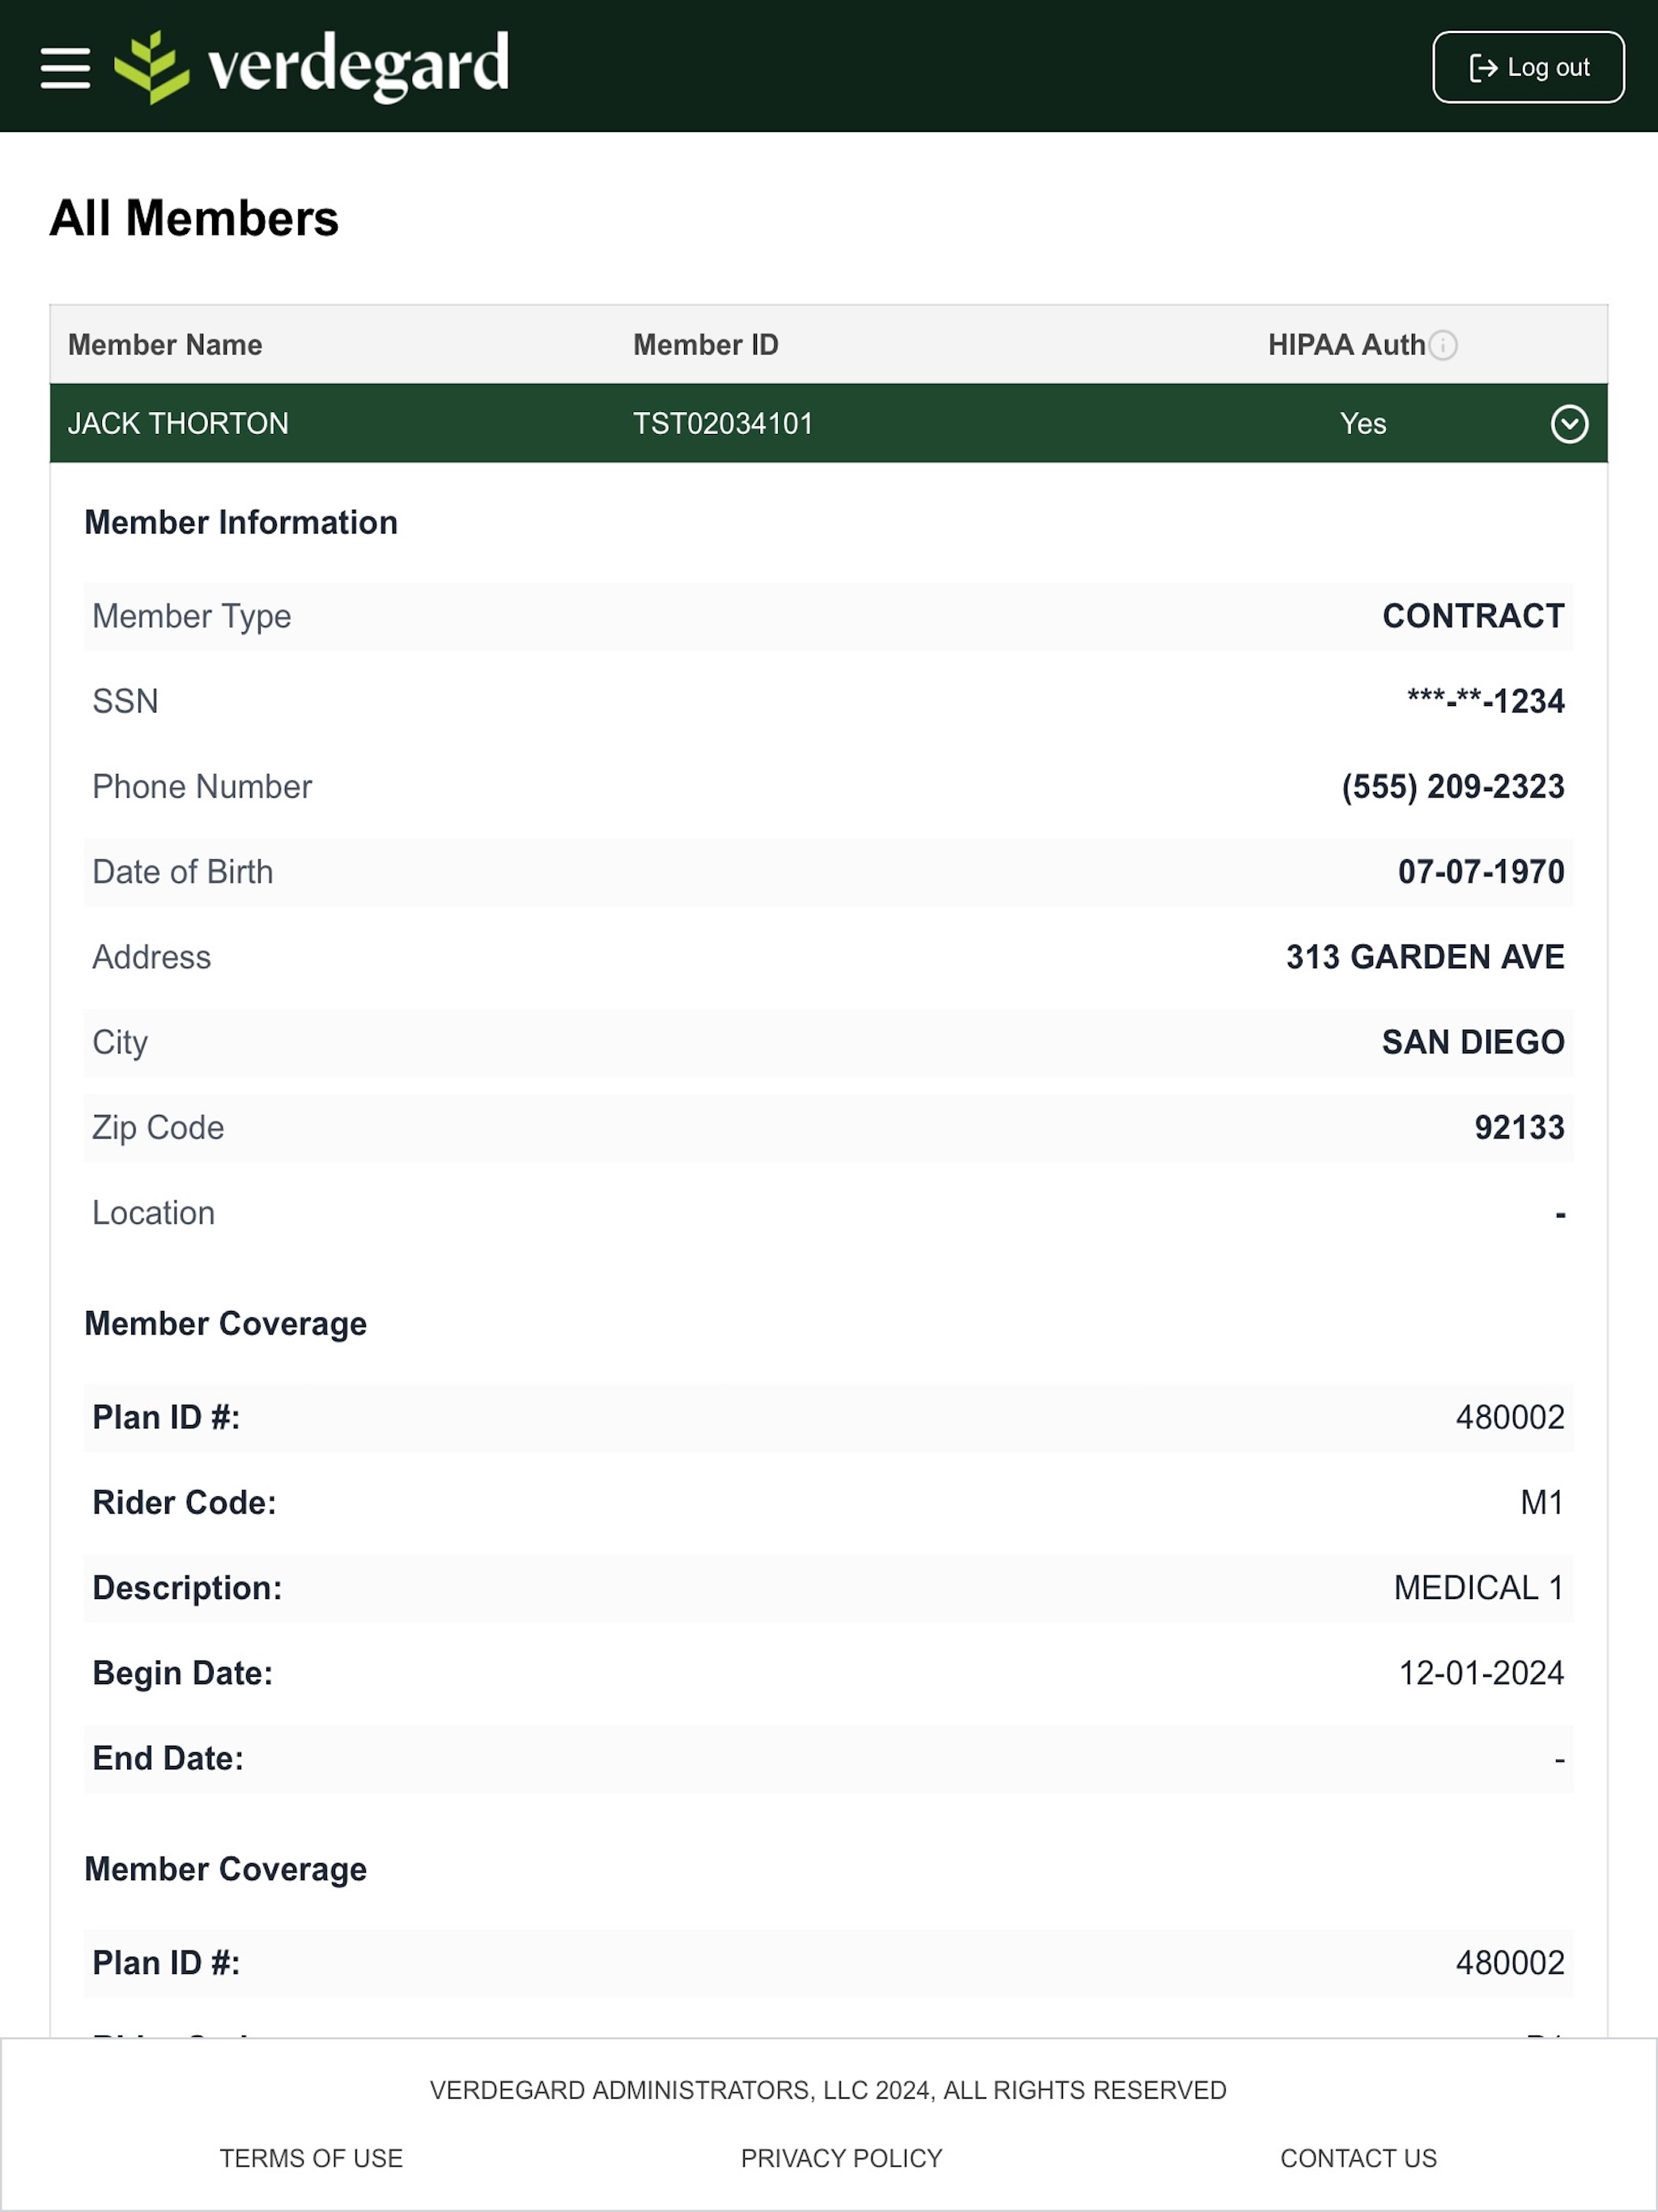This screenshot has width=1658, height=2212.
Task: Click the Member ID column header
Action: click(x=705, y=345)
